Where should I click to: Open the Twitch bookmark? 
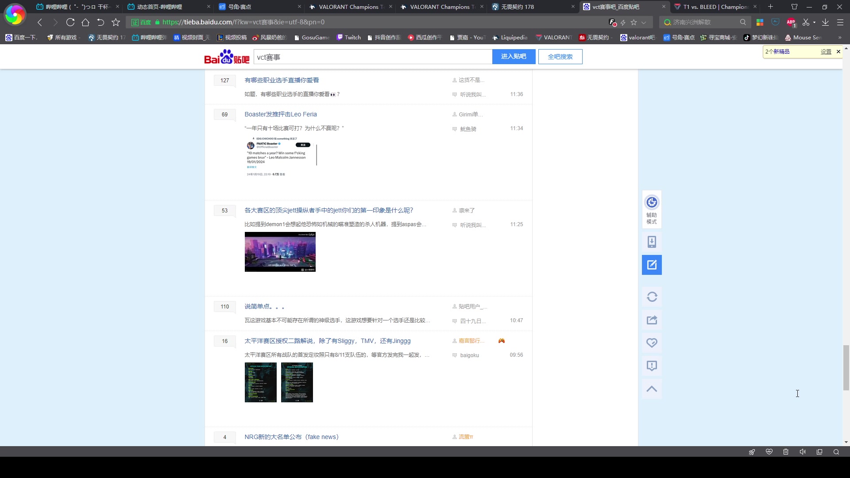(349, 38)
